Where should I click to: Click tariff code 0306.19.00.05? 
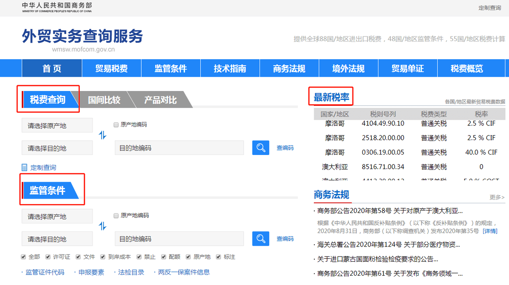pyautogui.click(x=383, y=152)
